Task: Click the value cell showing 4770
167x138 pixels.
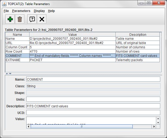Action: point(72,51)
